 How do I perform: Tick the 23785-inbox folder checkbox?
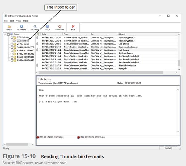click(12, 41)
